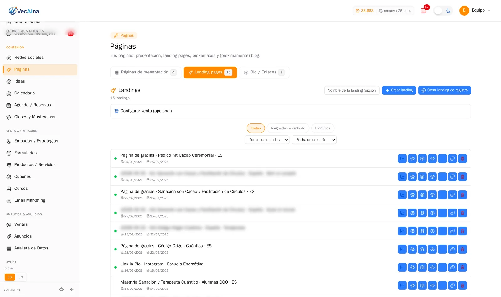
Task: Open settings gear for Código Origen Cuántico landing
Action: point(412,249)
